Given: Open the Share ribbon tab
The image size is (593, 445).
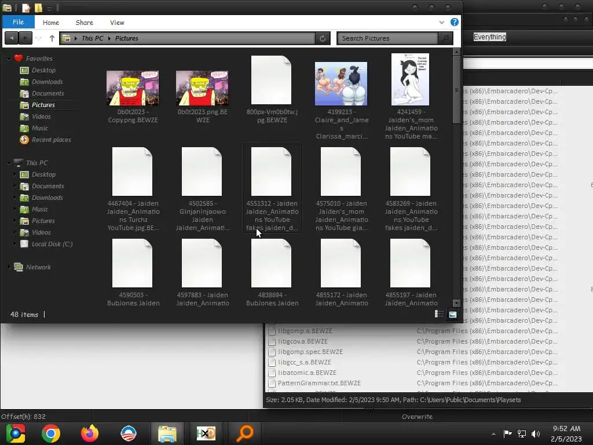Looking at the screenshot, I should point(85,23).
